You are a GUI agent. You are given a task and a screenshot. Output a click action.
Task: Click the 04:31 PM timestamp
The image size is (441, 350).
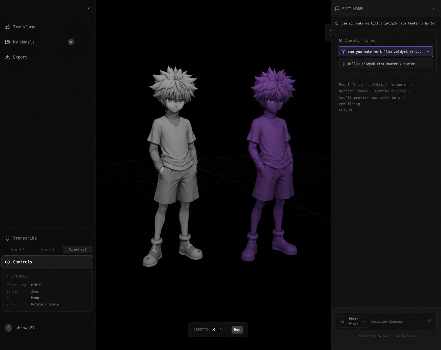[x=345, y=110]
